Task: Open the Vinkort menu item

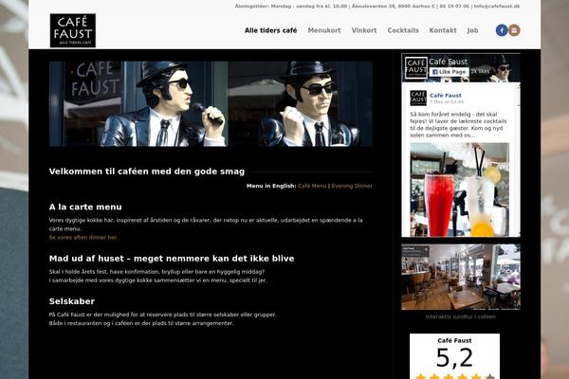Action: 364,30
